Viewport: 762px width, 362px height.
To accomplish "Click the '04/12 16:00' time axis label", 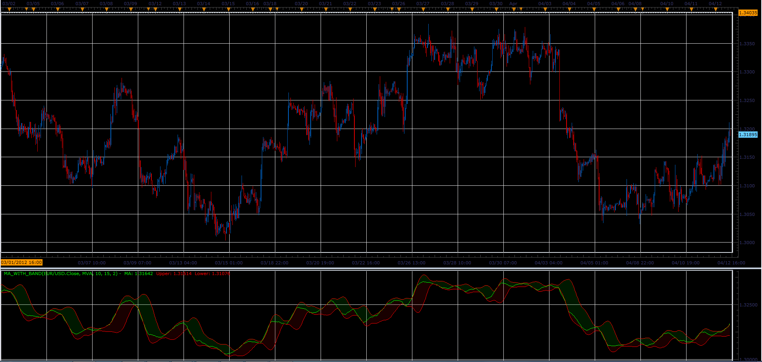I will tap(731, 263).
